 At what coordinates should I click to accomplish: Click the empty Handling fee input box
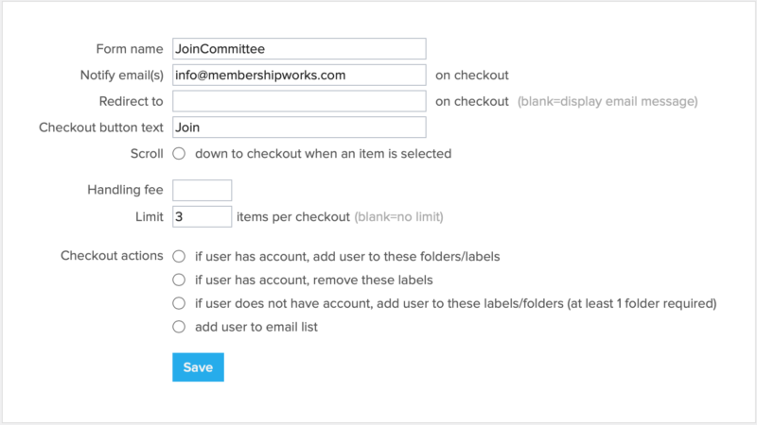202,190
